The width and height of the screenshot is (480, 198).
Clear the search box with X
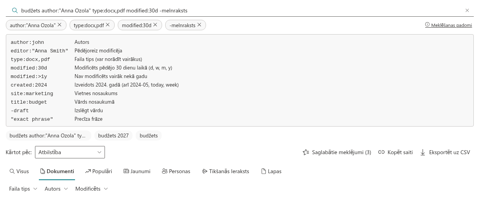click(467, 10)
